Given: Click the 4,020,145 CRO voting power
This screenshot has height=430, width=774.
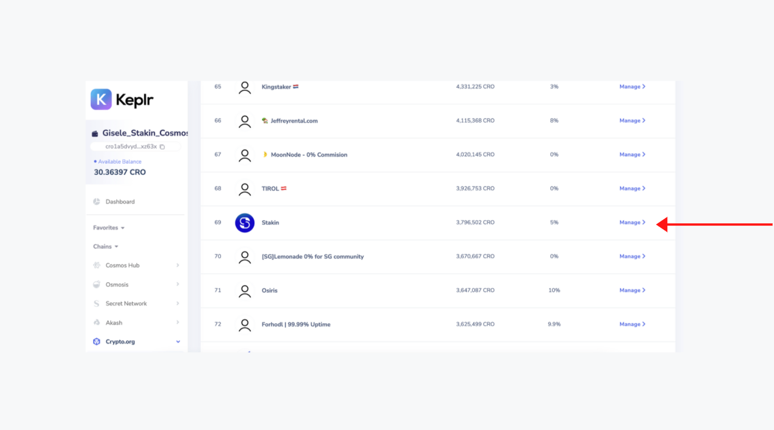Looking at the screenshot, I should [475, 154].
